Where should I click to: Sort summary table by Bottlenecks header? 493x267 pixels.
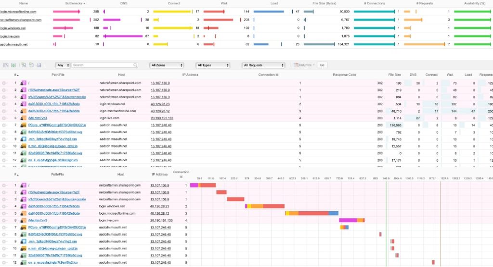(x=75, y=3)
